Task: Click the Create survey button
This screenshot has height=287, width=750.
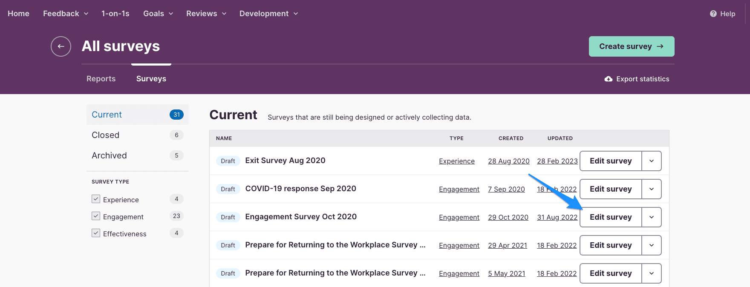Action: (632, 46)
